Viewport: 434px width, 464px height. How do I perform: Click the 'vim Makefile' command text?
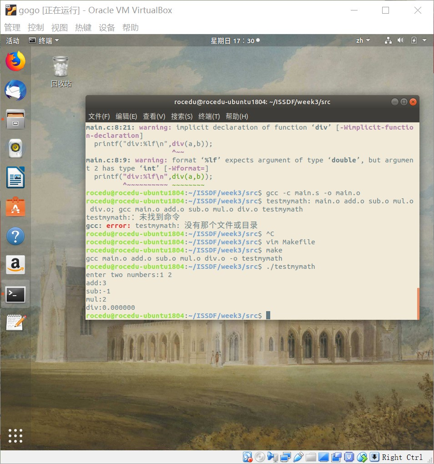click(x=291, y=242)
